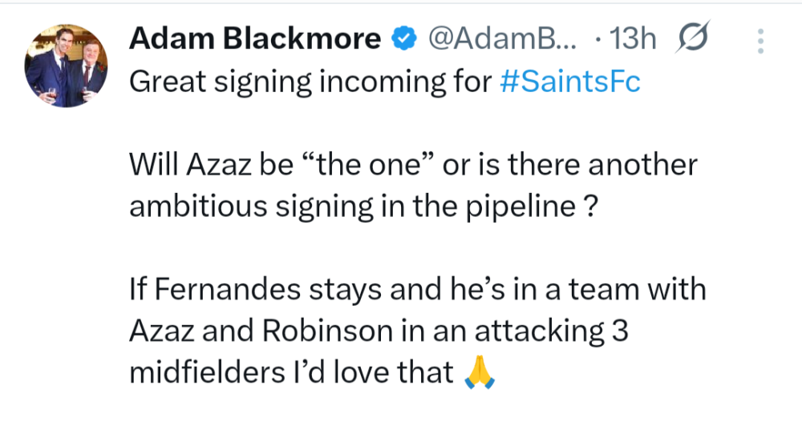Click the line starting "Will Azaz be"
The width and height of the screenshot is (802, 426).
pyautogui.click(x=413, y=166)
